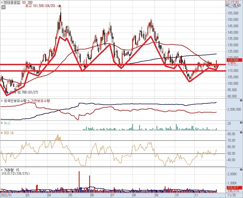
Task: Click the 거래량 15 label
Action: (x=11, y=170)
